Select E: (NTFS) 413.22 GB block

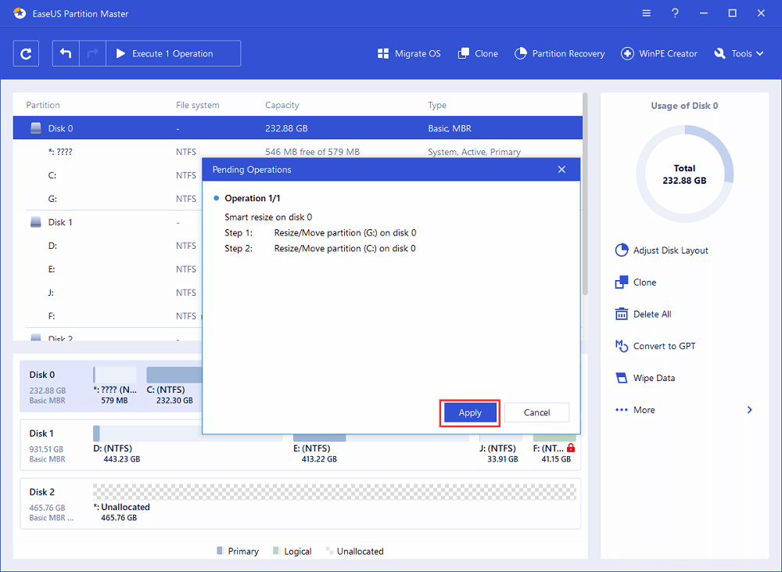point(381,448)
